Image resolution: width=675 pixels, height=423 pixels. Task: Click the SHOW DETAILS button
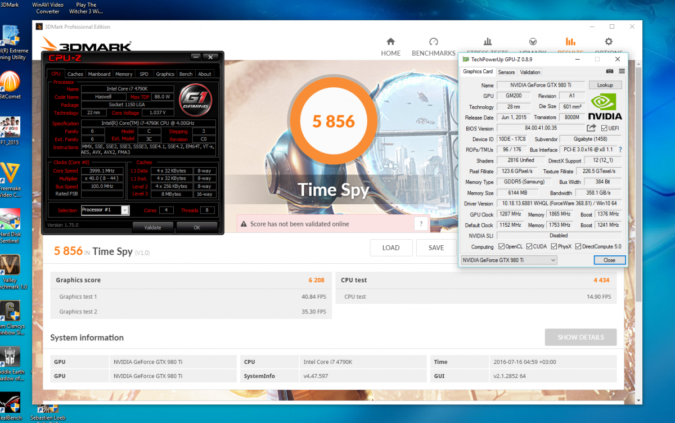(580, 337)
